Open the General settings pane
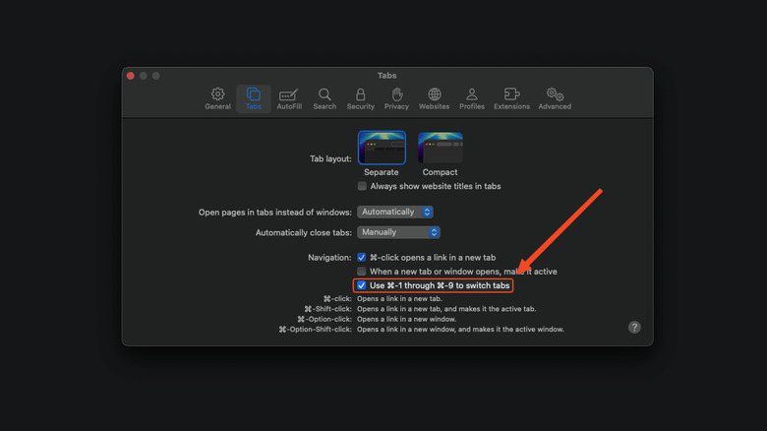 [x=217, y=97]
